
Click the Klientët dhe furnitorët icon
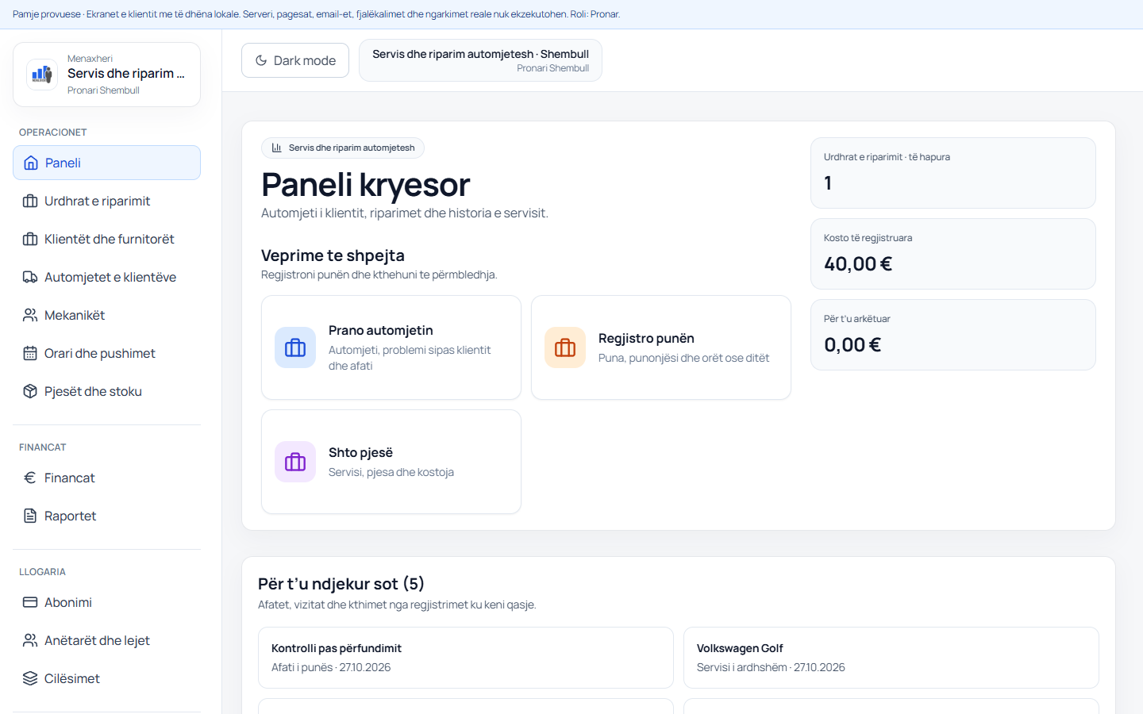click(30, 239)
